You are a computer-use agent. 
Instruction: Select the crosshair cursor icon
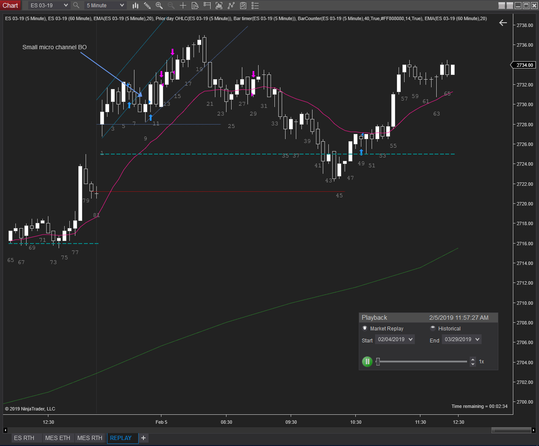(183, 5)
